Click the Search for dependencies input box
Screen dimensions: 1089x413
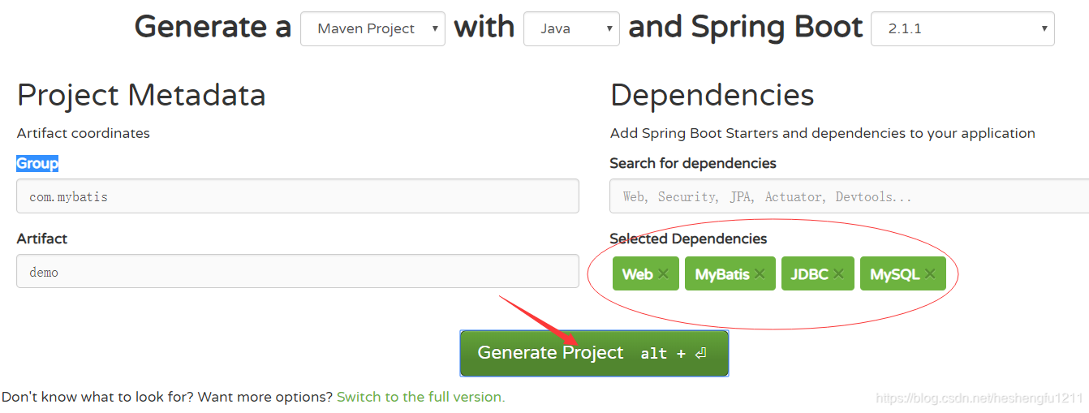849,196
